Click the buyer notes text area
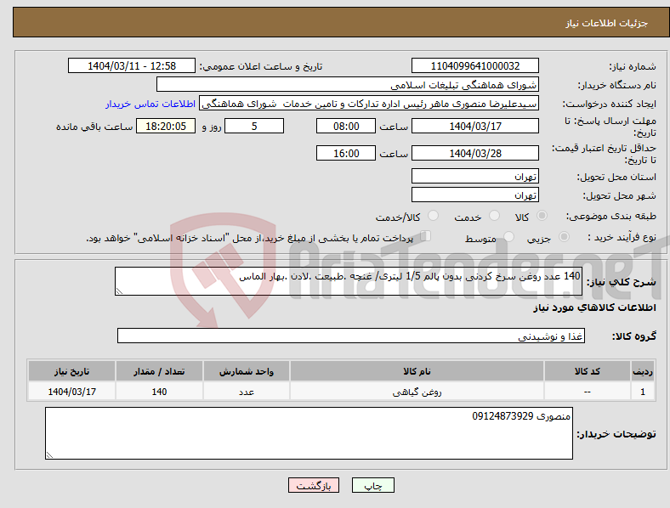670x508 pixels. point(309,433)
